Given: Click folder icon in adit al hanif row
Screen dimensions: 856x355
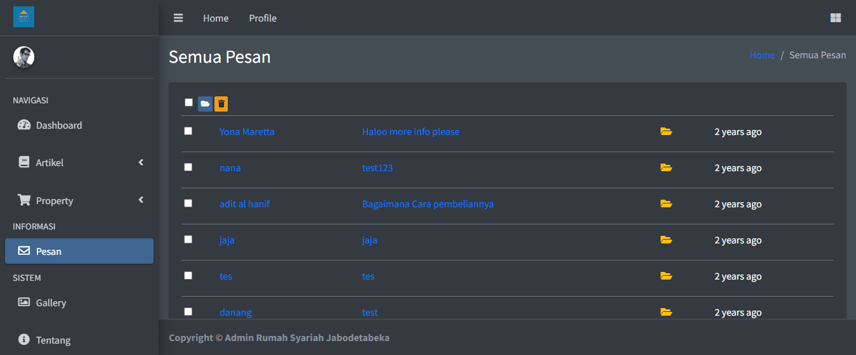Looking at the screenshot, I should click(666, 204).
